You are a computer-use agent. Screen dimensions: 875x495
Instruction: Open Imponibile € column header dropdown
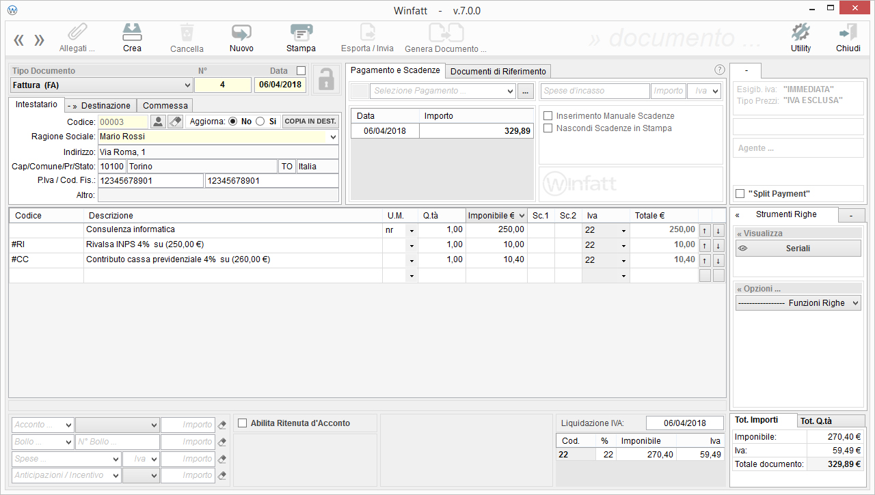click(522, 216)
